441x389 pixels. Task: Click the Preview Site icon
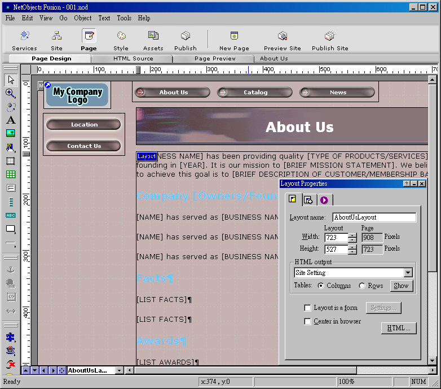point(283,41)
